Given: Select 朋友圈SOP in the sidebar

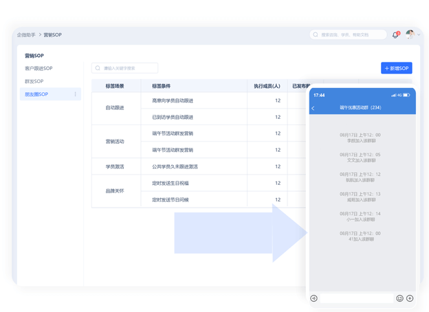Looking at the screenshot, I should [36, 94].
